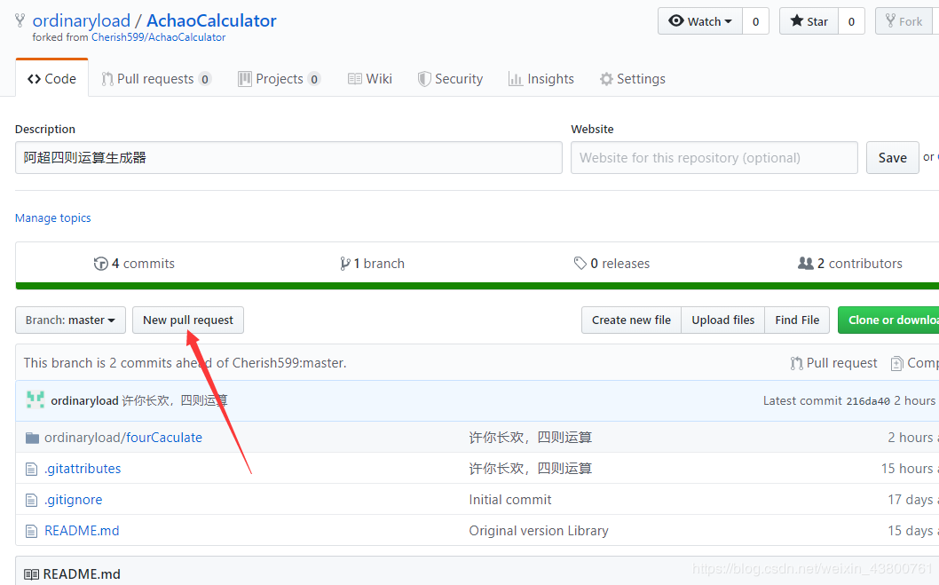This screenshot has height=585, width=939.
Task: Click the file icon beside .gitignore
Action: coord(32,501)
